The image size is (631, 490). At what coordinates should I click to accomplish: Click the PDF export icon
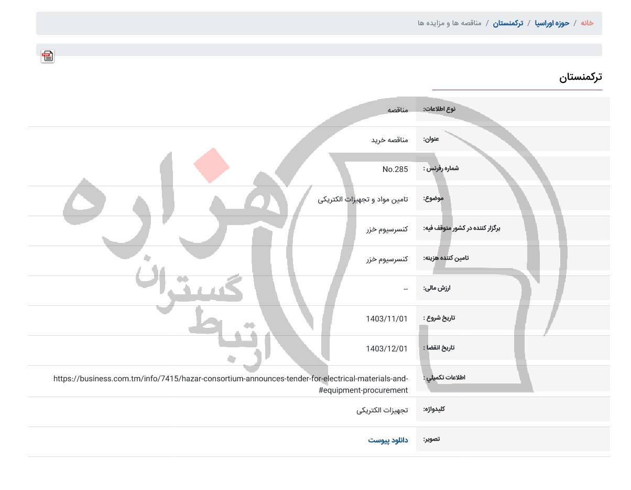coord(48,56)
